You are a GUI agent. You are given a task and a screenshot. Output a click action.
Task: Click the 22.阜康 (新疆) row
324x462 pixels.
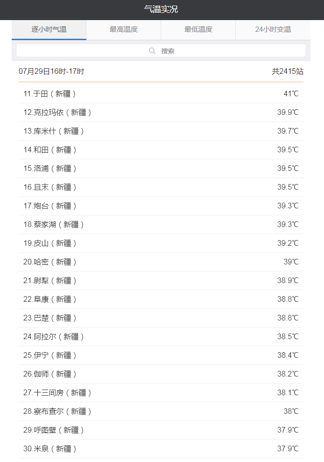(x=50, y=299)
